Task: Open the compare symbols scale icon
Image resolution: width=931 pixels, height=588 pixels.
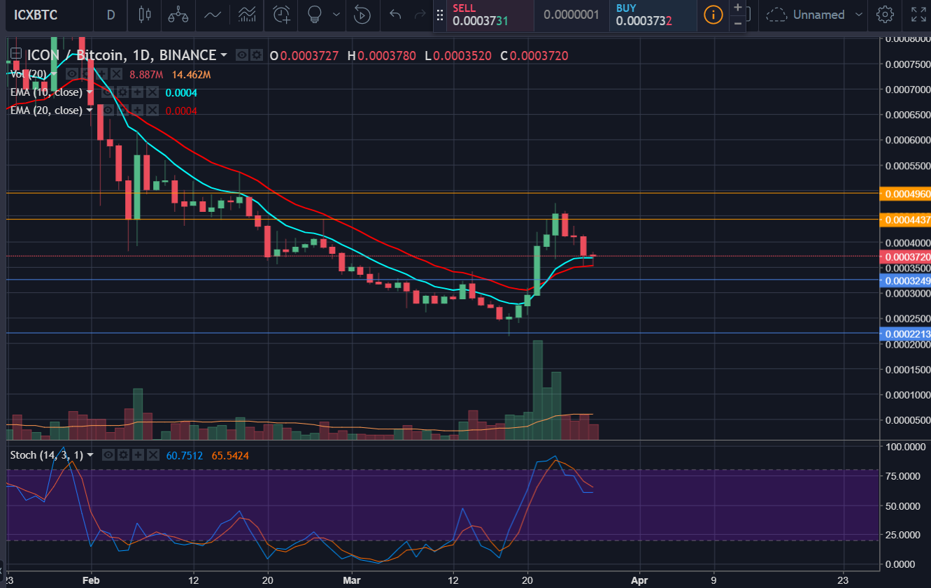Action: 178,14
